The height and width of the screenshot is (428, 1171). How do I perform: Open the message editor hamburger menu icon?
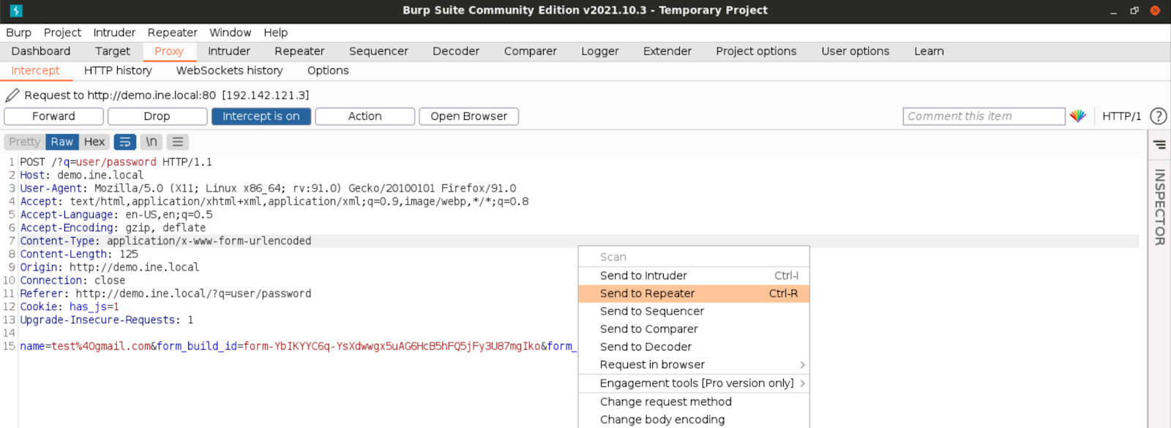click(177, 142)
